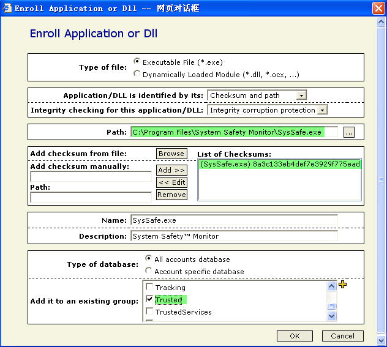Click the '<< Edit' button
The height and width of the screenshot is (347, 387).
tap(171, 182)
